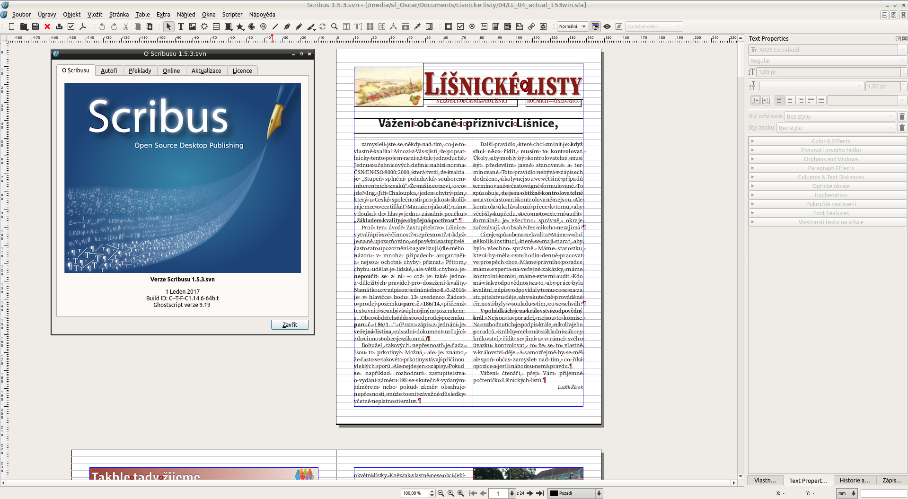
Task: Open the Scripter menu
Action: 232,14
